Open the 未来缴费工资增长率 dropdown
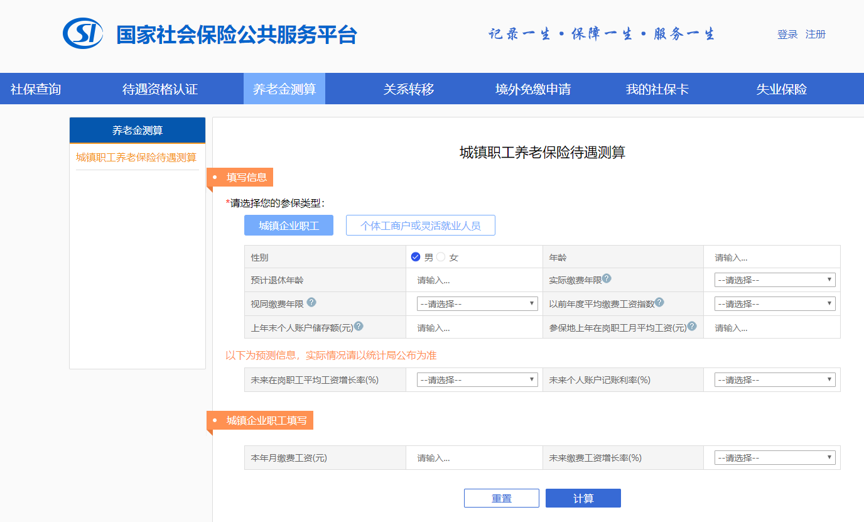Image resolution: width=864 pixels, height=522 pixels. (774, 457)
